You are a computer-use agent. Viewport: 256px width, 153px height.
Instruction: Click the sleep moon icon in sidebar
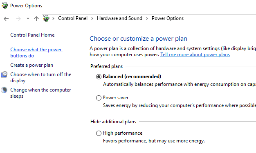[x=4, y=90]
